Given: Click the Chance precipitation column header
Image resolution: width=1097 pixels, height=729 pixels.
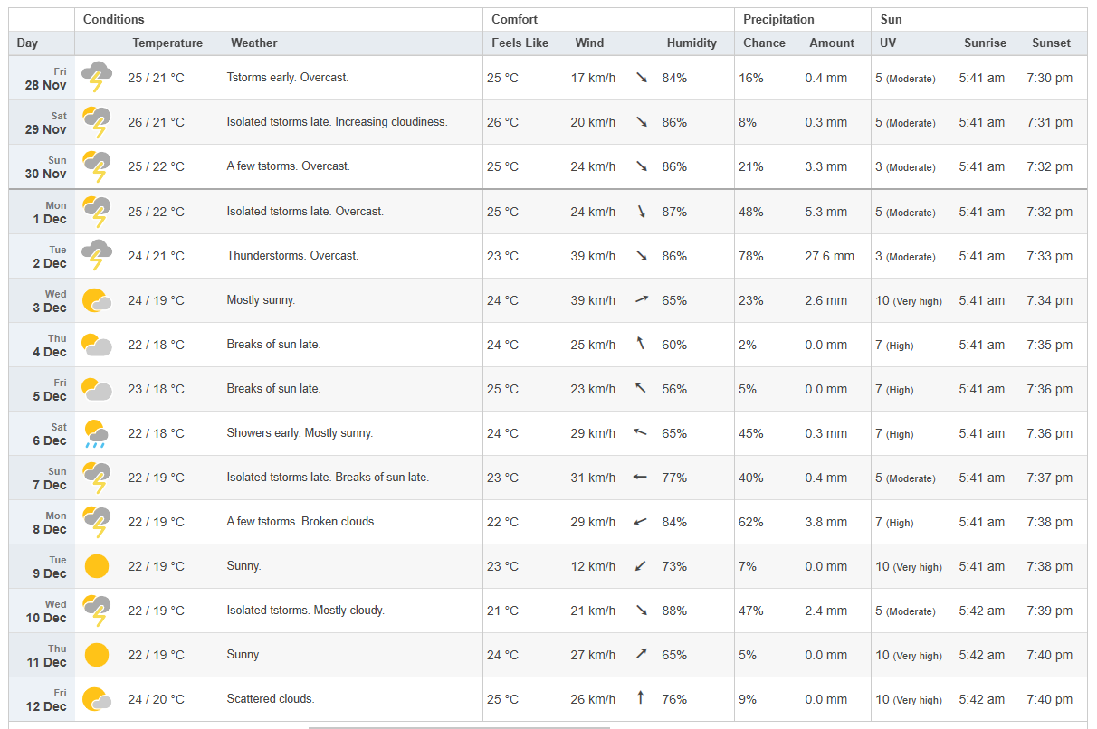Looking at the screenshot, I should pyautogui.click(x=764, y=43).
